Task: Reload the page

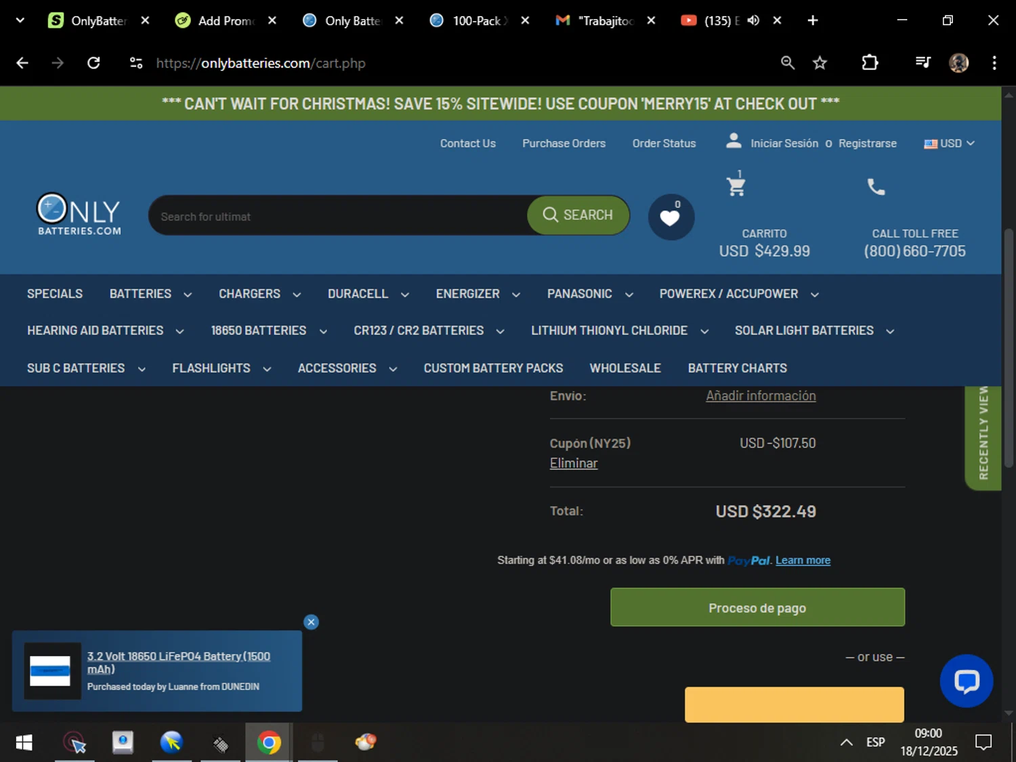Action: (x=93, y=63)
